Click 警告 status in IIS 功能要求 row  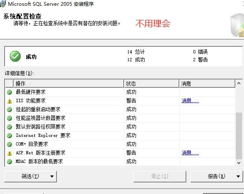pyautogui.click(x=131, y=101)
